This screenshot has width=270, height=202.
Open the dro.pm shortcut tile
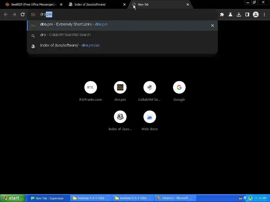120,91
